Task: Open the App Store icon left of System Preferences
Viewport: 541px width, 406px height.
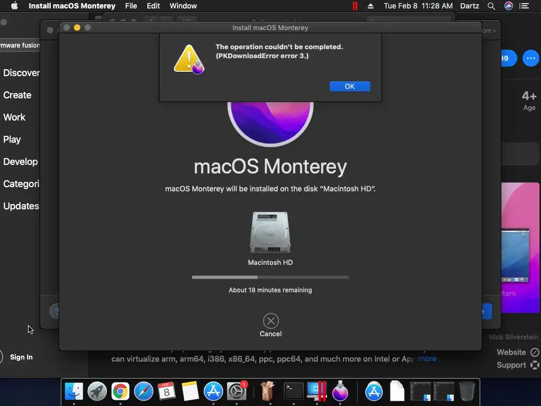Action: 213,391
